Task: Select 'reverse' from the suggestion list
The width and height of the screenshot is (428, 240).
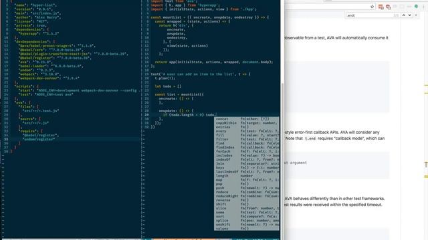Action: tap(247, 200)
